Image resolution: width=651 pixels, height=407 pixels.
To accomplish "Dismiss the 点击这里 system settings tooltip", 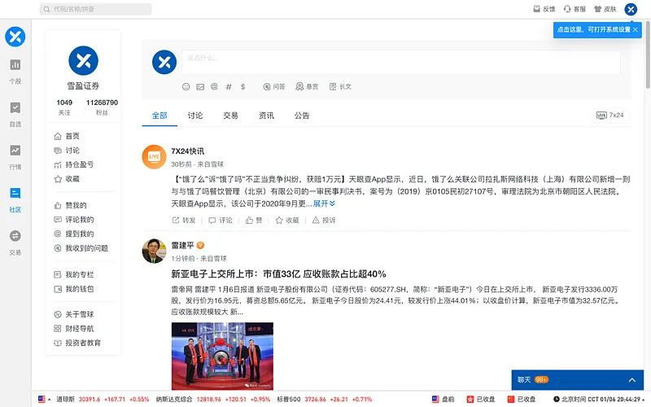I will [x=636, y=29].
